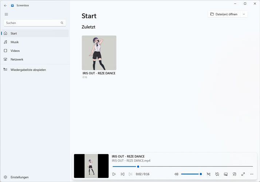Screen dimensions: 260x182
Task: Toggle repeat mode
Action: click(x=217, y=174)
